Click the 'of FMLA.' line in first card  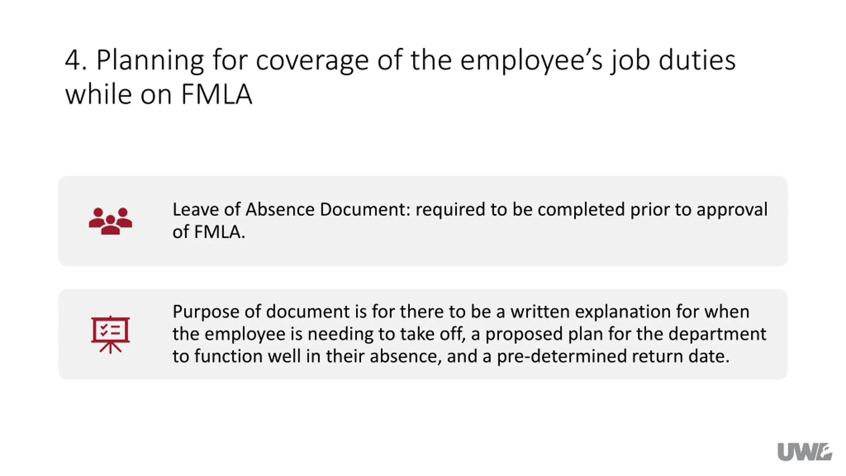click(209, 231)
